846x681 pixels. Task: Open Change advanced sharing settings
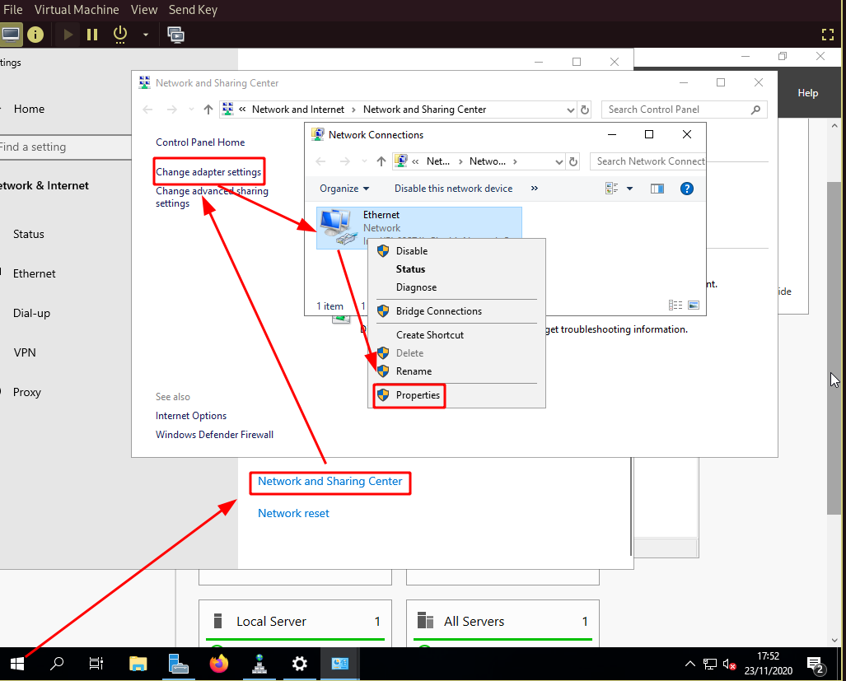point(212,198)
